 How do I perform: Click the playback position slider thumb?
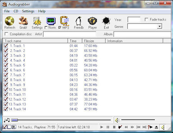[x=14, y=120]
